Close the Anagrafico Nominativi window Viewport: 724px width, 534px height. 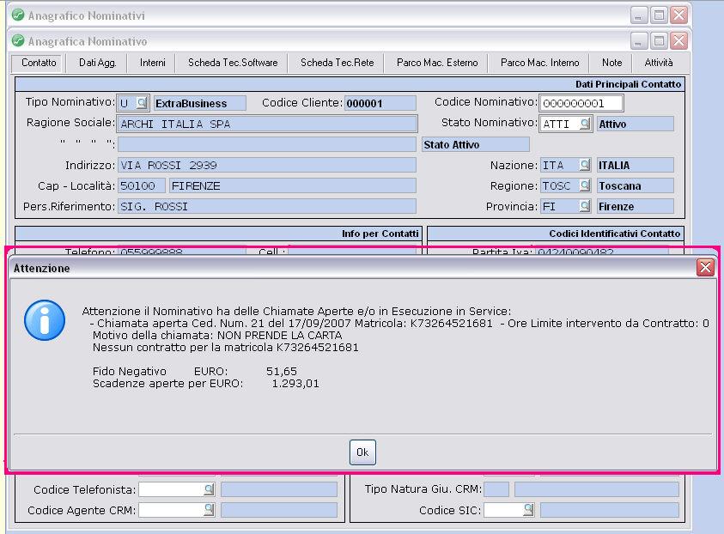tap(679, 15)
